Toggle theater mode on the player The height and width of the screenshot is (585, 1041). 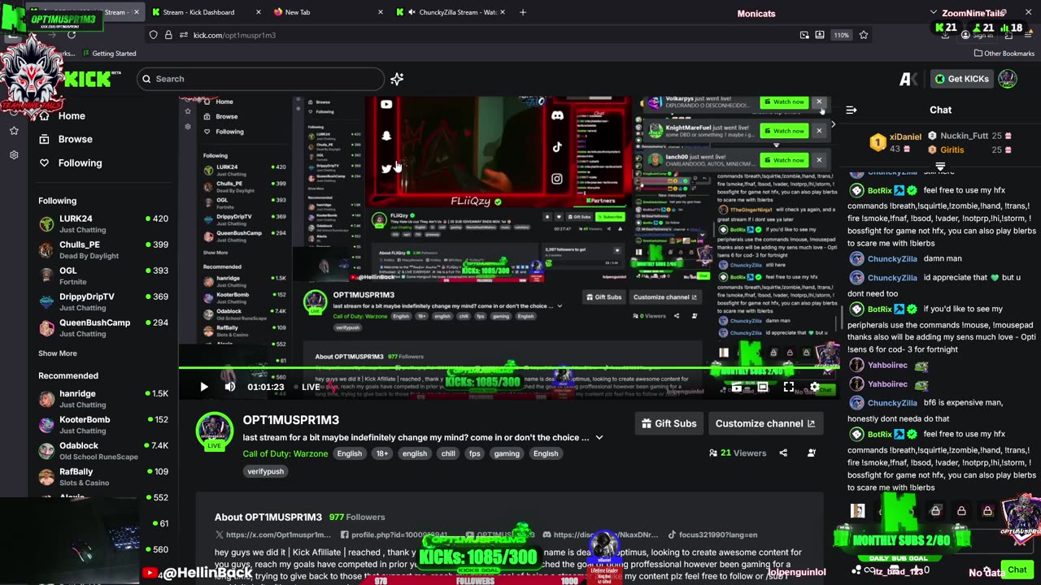[x=762, y=388]
